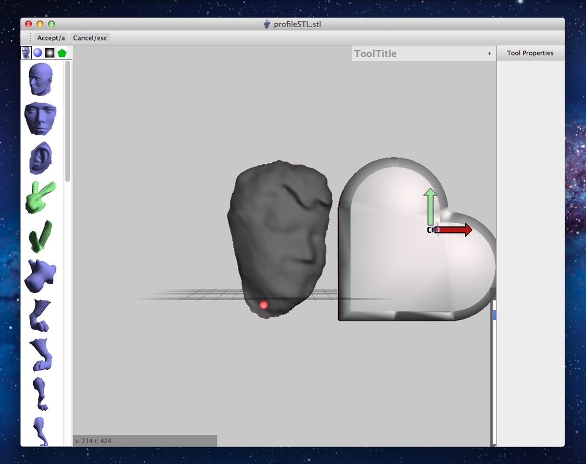Minimize window using yellow button

(x=40, y=24)
